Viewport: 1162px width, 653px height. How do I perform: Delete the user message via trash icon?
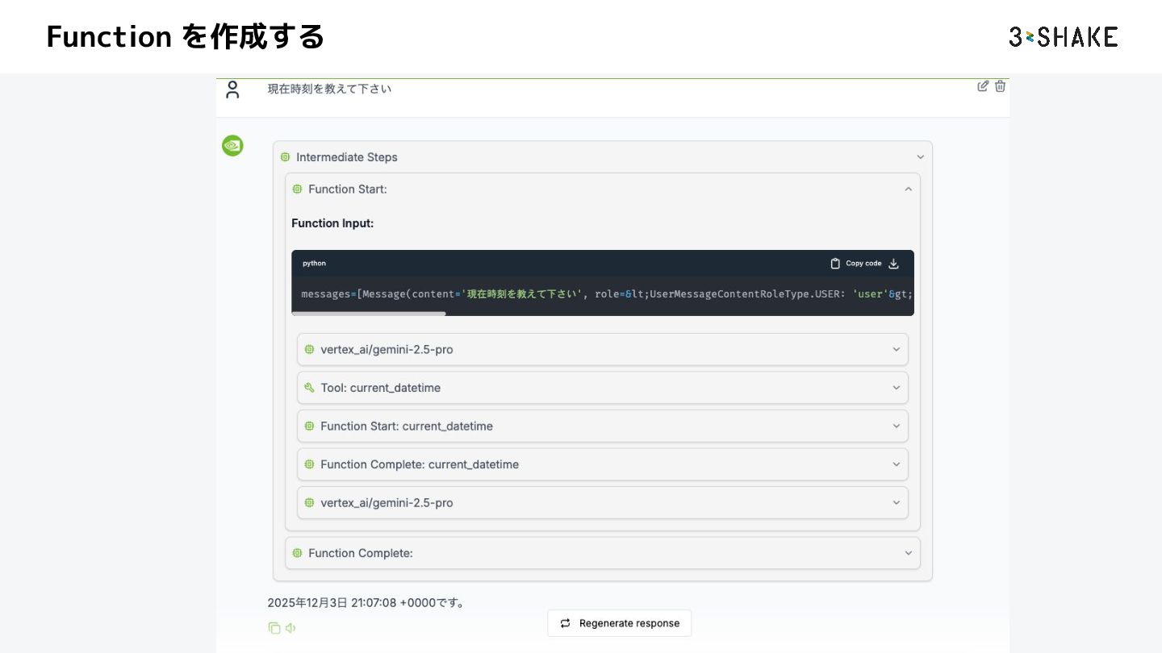click(1001, 86)
